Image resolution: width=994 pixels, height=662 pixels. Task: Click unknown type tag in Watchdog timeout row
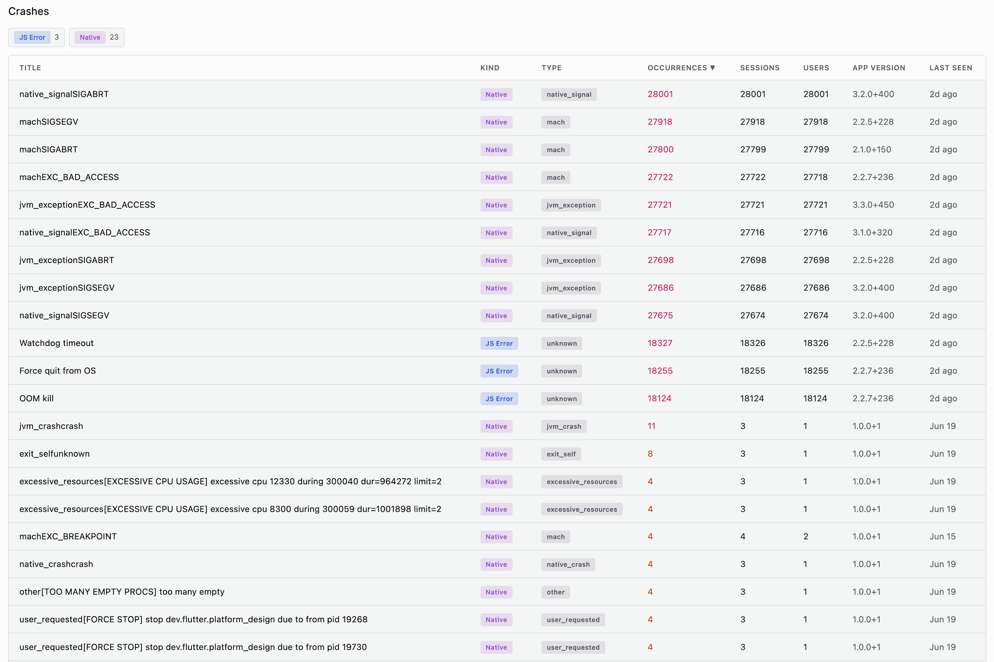(562, 343)
